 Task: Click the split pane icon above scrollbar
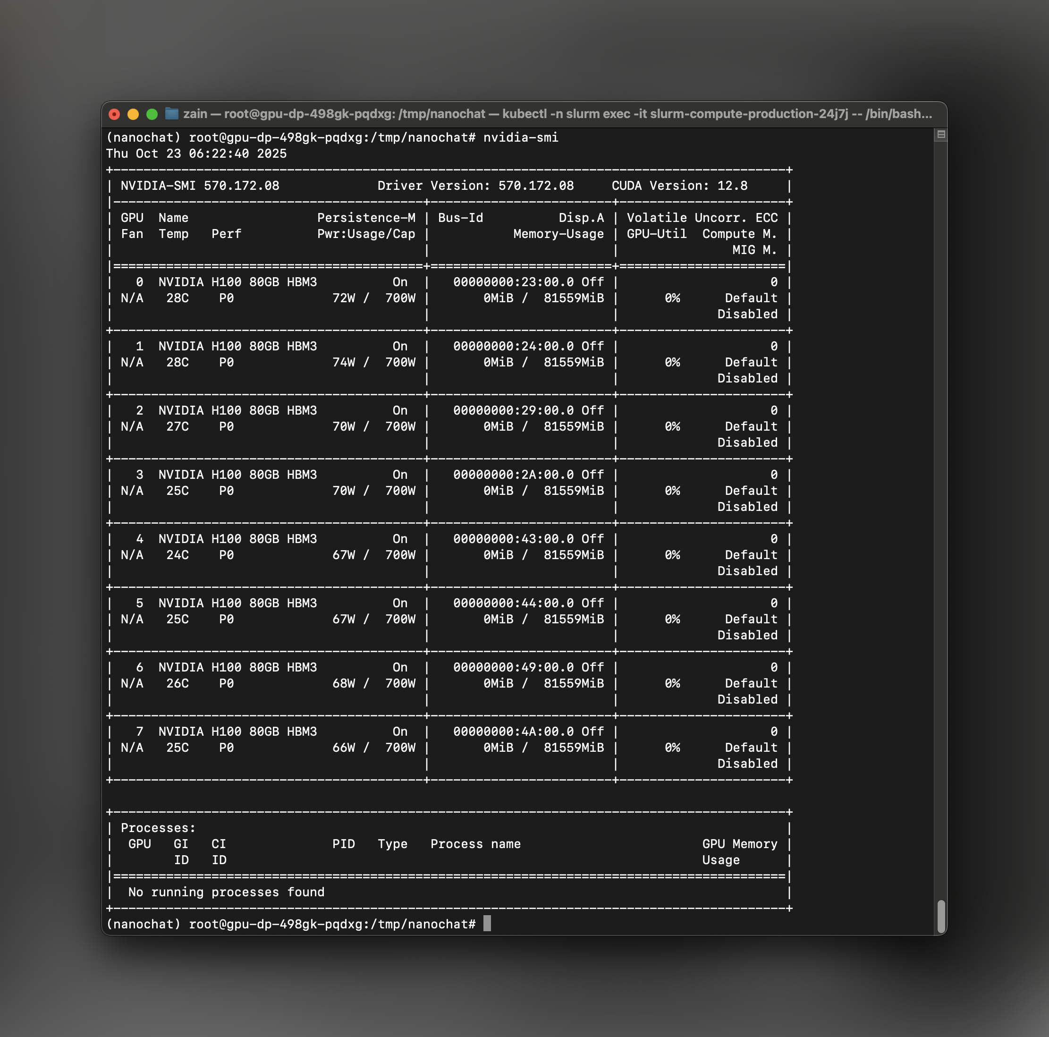click(941, 135)
